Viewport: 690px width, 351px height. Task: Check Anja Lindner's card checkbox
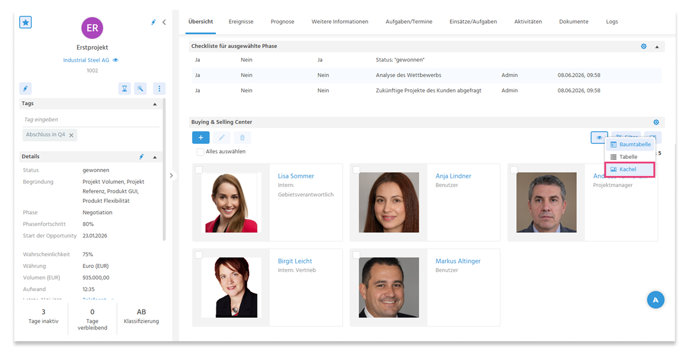point(356,170)
